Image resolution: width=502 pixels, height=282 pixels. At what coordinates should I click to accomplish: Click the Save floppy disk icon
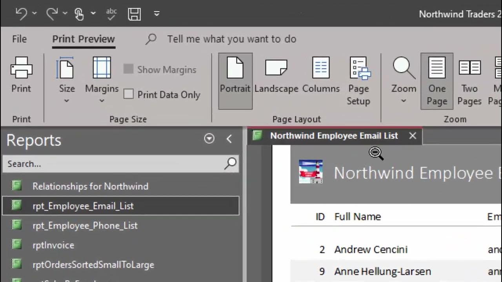(x=135, y=14)
